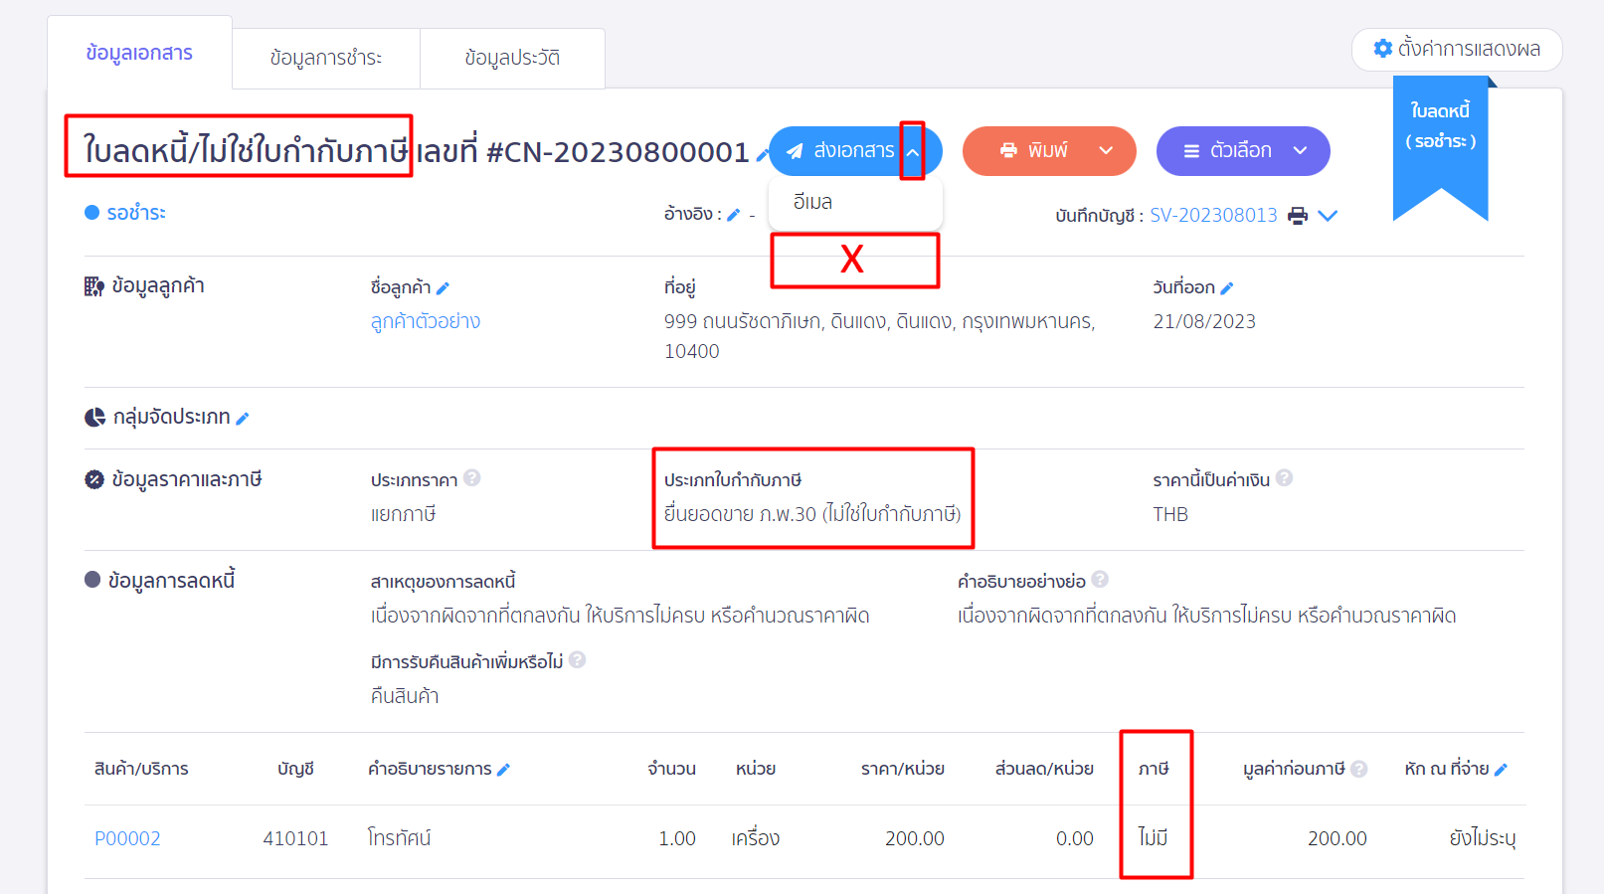The width and height of the screenshot is (1604, 894).
Task: Open the ข้อมูลการชำระ tab
Action: [x=326, y=58]
